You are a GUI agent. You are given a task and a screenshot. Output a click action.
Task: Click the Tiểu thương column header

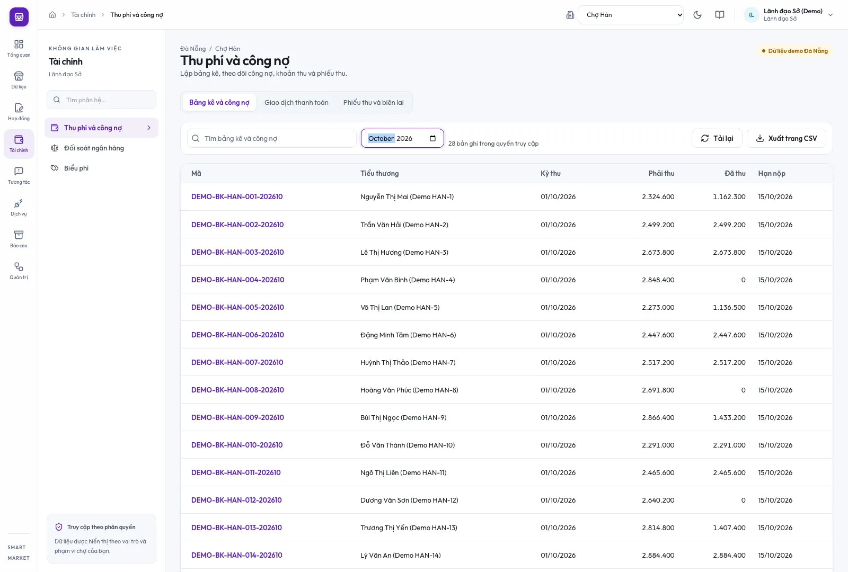(379, 174)
